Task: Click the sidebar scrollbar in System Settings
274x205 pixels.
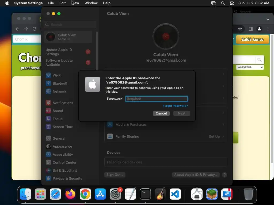Action: click(x=97, y=51)
